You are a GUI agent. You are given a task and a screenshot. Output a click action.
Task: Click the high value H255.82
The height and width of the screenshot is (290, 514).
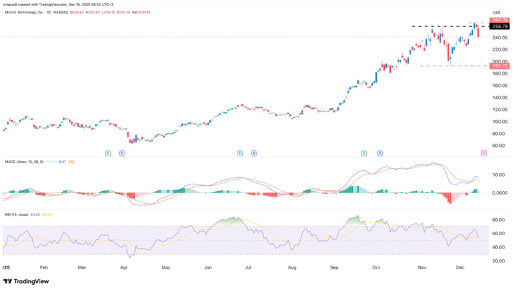pyautogui.click(x=92, y=13)
